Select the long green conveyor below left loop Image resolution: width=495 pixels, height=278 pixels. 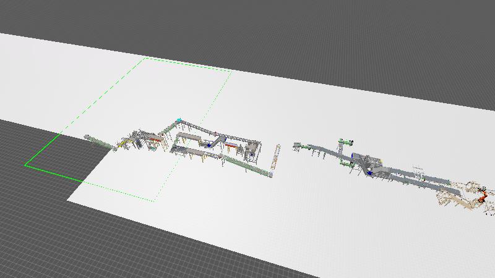tap(247, 166)
